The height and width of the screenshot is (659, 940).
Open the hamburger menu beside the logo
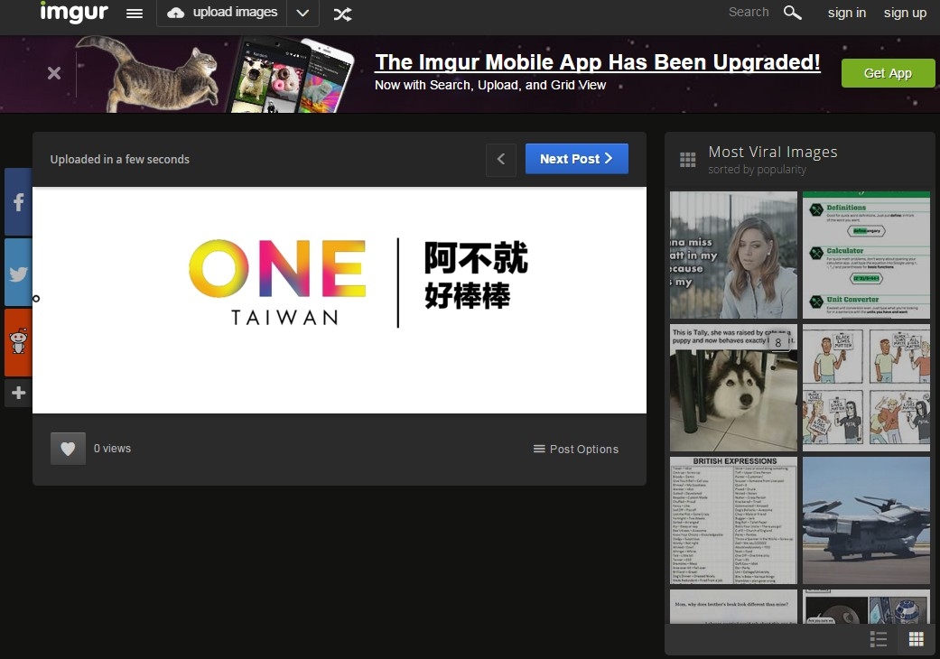click(135, 14)
